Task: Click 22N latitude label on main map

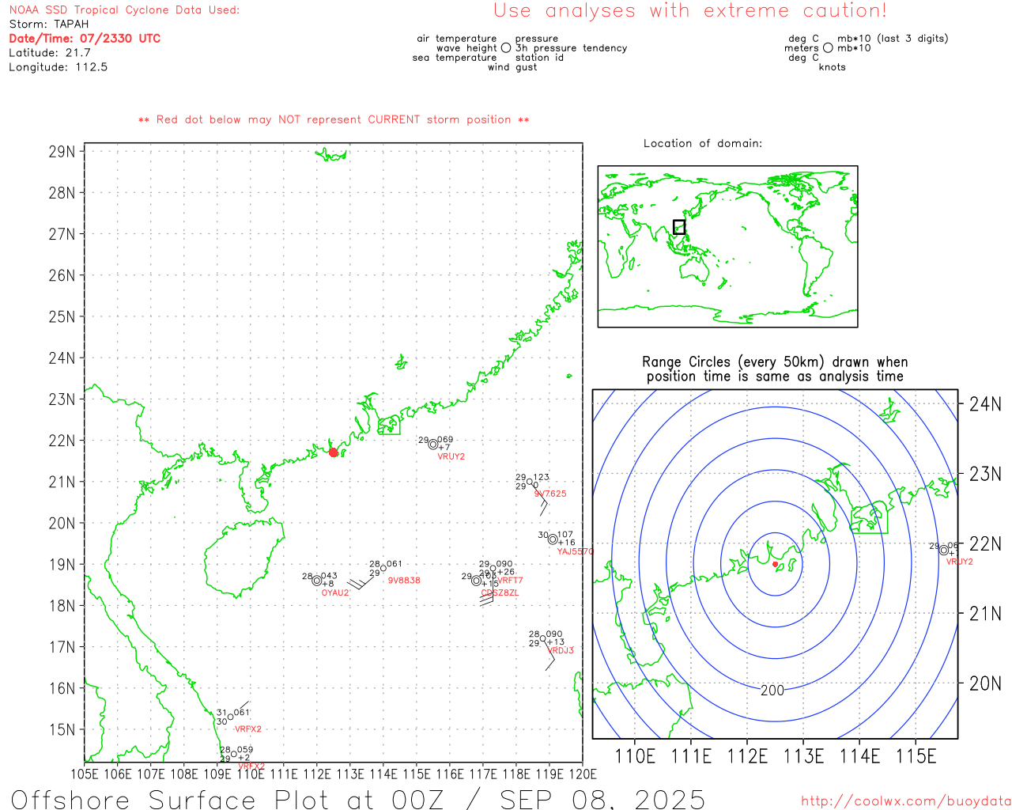Action: coord(62,441)
